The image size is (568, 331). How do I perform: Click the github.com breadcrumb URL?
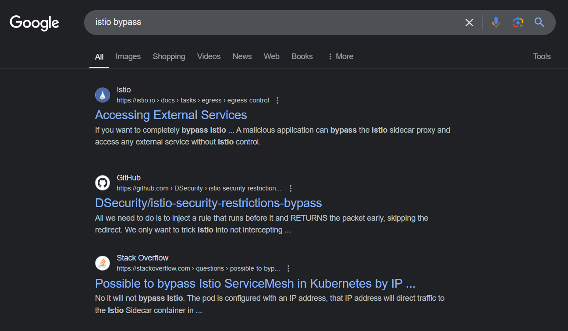point(199,188)
